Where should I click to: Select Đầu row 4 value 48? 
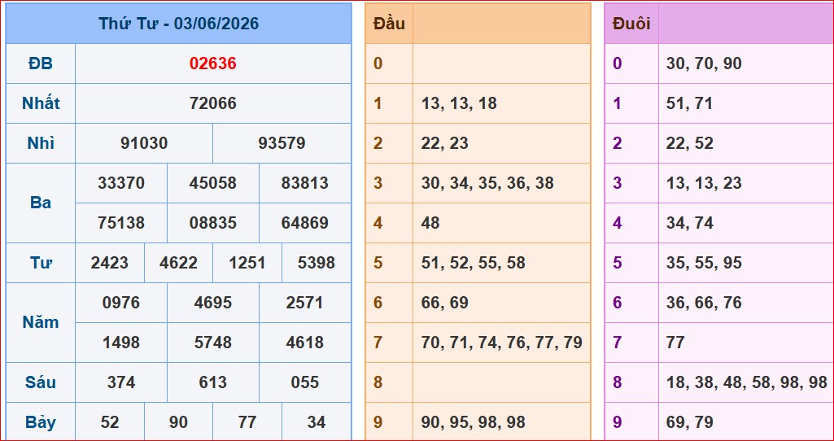coord(430,223)
